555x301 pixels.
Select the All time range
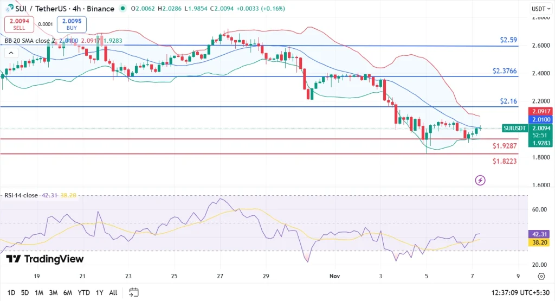pyautogui.click(x=113, y=292)
